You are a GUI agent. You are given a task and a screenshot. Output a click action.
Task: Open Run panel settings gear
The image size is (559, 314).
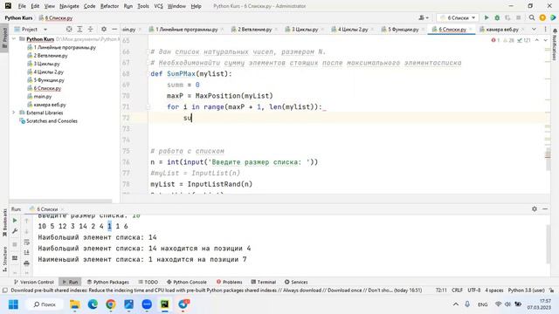(x=535, y=209)
